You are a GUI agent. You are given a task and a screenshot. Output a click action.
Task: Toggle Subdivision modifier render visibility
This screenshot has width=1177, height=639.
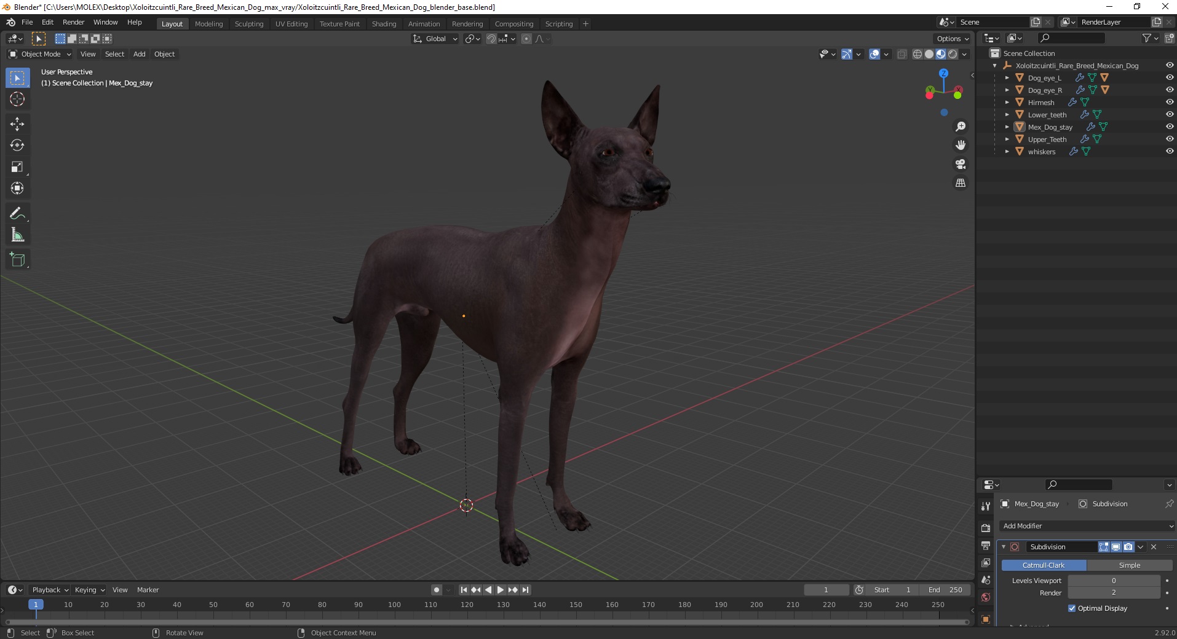coord(1128,547)
